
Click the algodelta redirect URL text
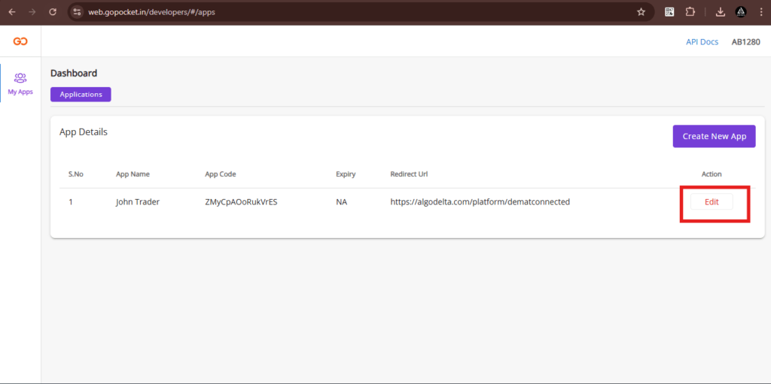[x=480, y=202]
